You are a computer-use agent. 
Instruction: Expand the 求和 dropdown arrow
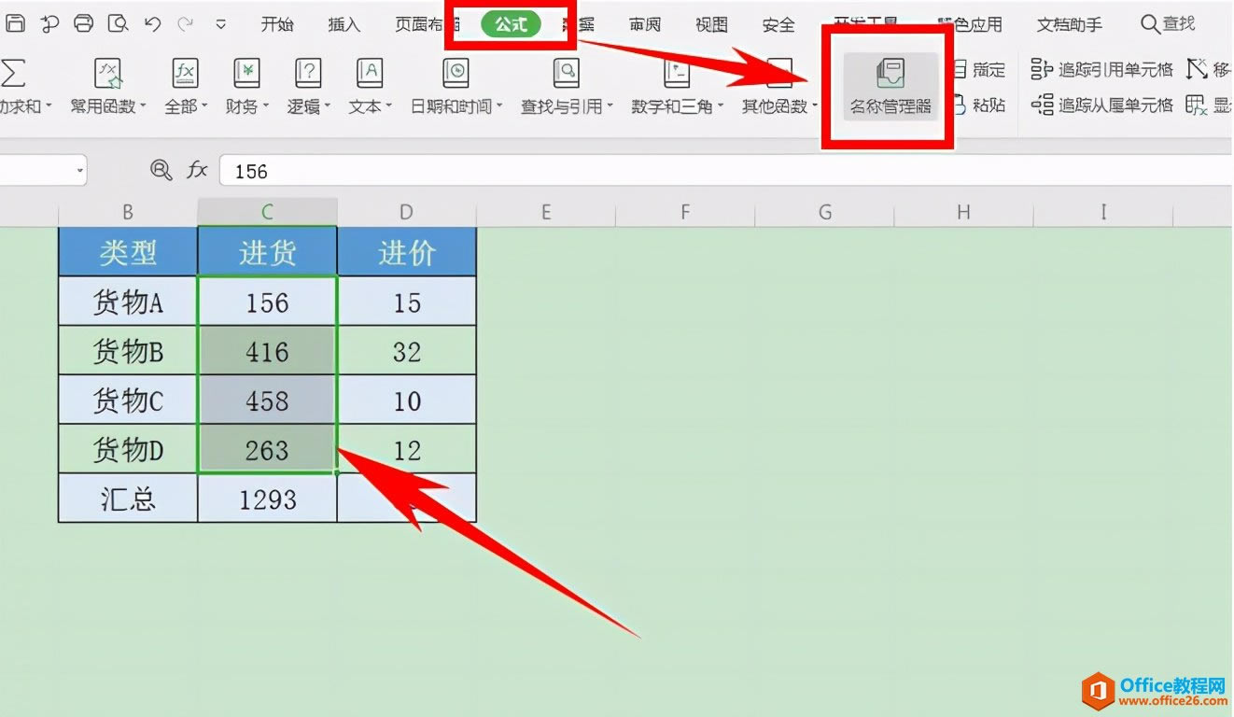tap(49, 107)
